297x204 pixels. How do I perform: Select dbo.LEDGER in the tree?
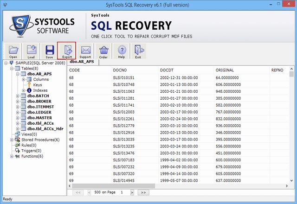coord(39,113)
